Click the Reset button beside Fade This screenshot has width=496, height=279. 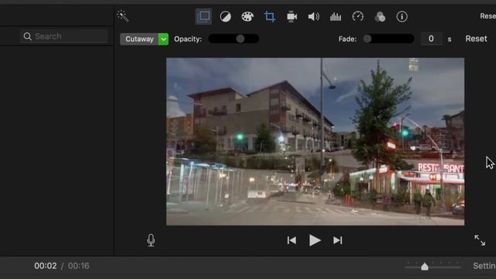[x=476, y=39]
